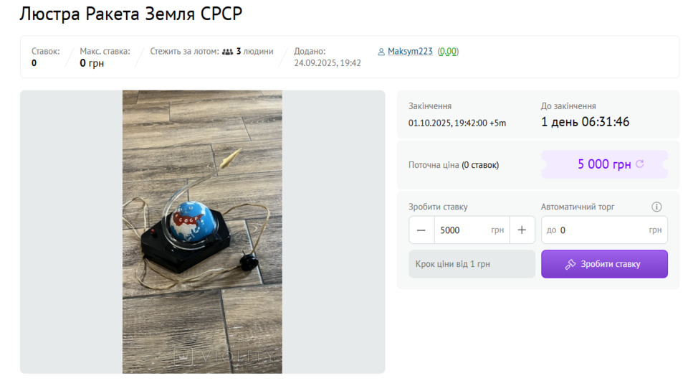Click the info icon next to Автоматичний торг
The height and width of the screenshot is (386, 688).
(656, 207)
